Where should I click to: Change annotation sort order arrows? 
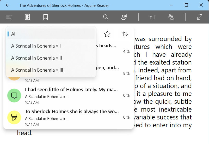point(125,34)
